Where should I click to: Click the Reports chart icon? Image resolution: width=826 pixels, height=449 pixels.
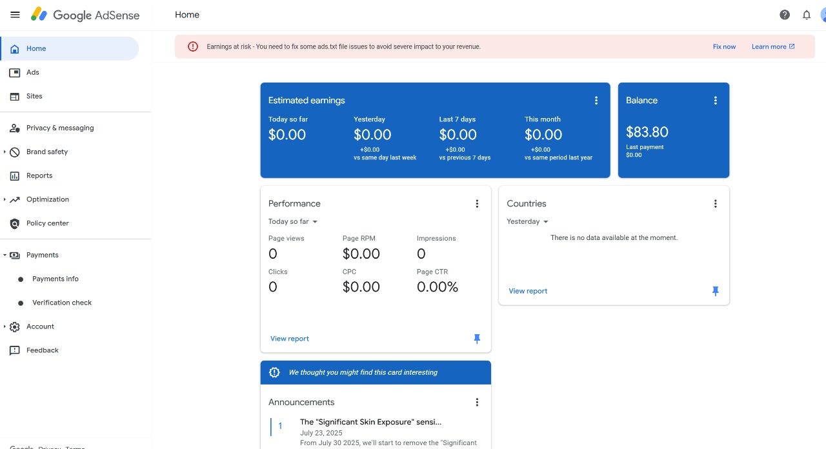tap(15, 175)
